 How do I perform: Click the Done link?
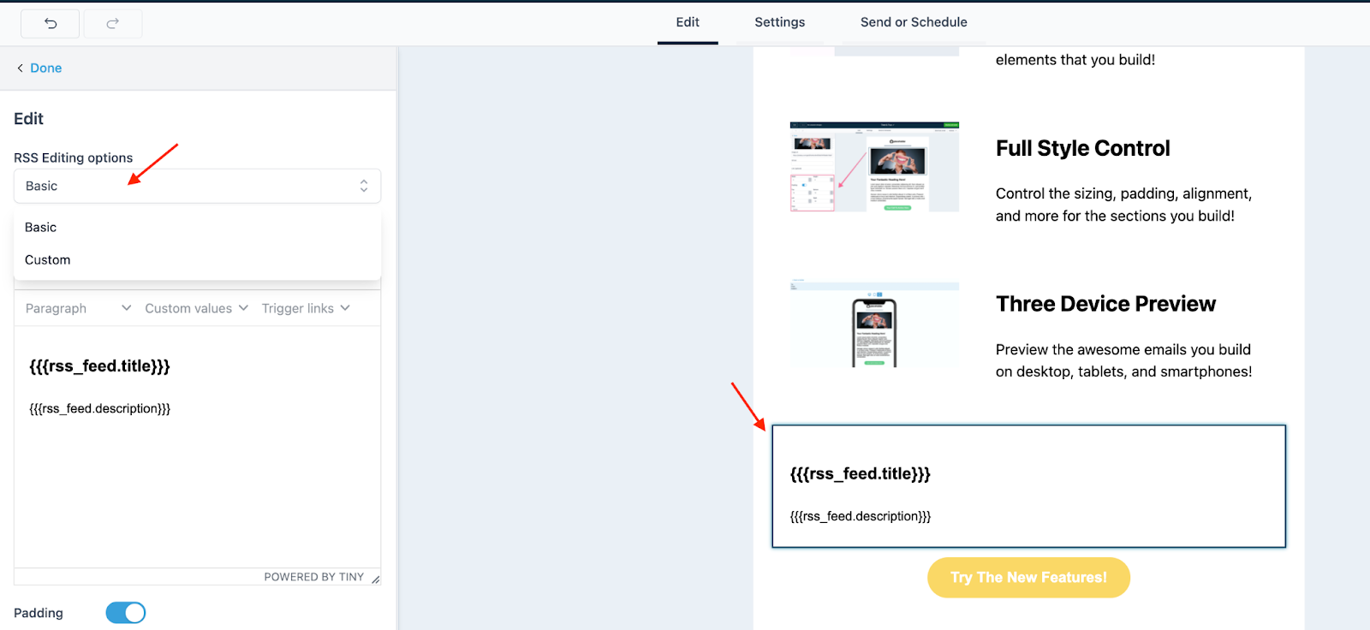[x=46, y=68]
